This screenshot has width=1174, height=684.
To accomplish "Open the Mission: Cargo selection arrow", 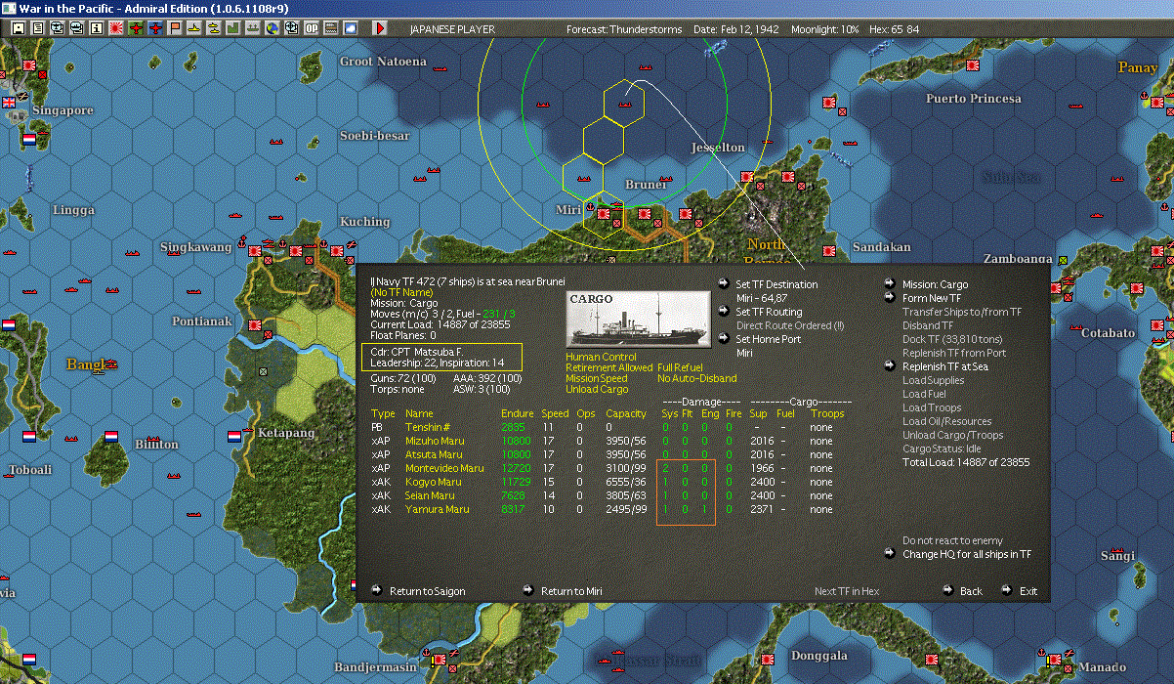I will pyautogui.click(x=890, y=284).
